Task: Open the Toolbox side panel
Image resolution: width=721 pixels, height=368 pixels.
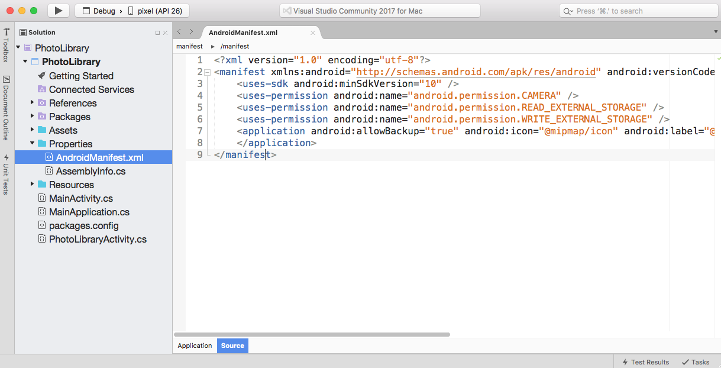Action: point(6,44)
